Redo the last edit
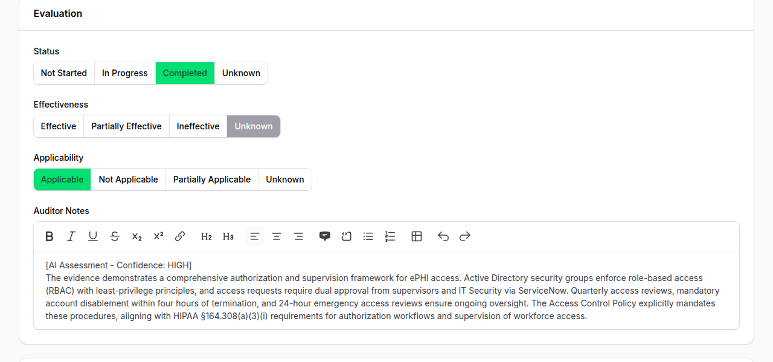The height and width of the screenshot is (362, 773). tap(464, 236)
